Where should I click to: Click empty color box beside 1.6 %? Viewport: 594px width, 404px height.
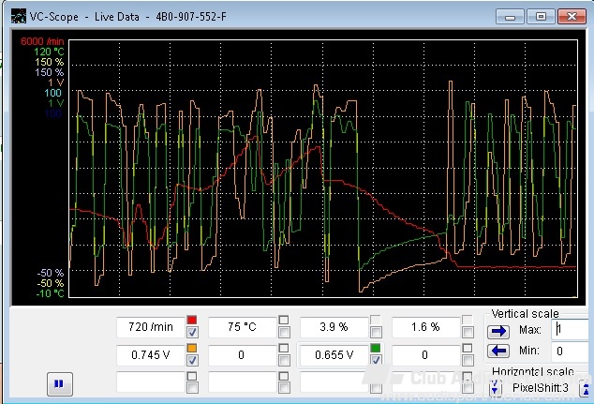[468, 320]
